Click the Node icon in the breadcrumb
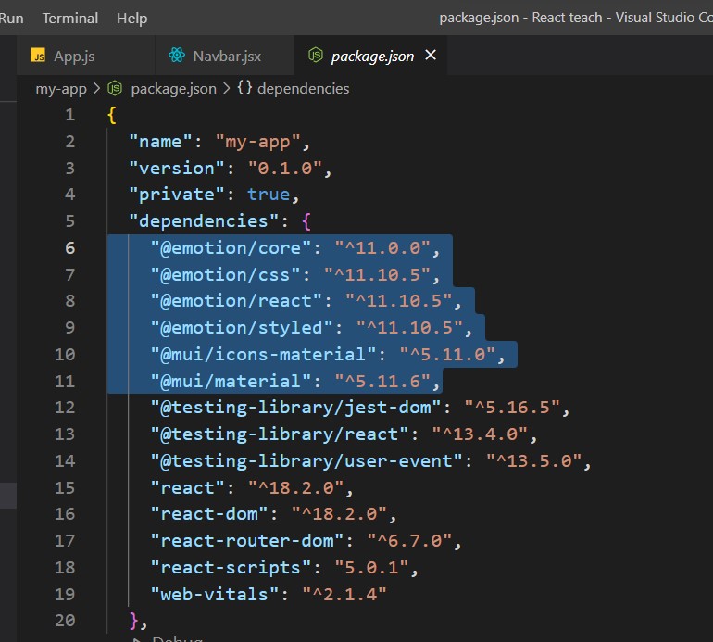Image resolution: width=713 pixels, height=642 pixels. (115, 88)
